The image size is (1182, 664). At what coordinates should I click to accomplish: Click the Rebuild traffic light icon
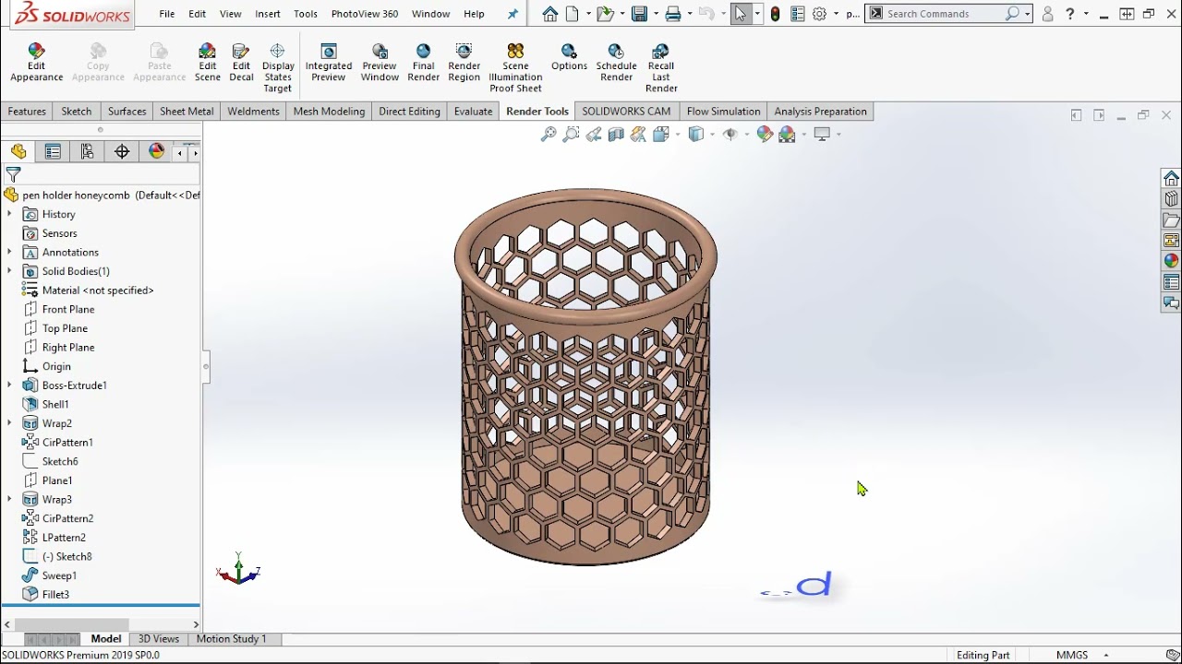pyautogui.click(x=776, y=14)
